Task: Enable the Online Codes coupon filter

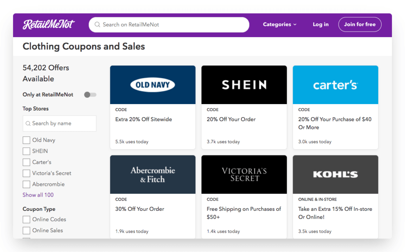Action: coord(26,220)
